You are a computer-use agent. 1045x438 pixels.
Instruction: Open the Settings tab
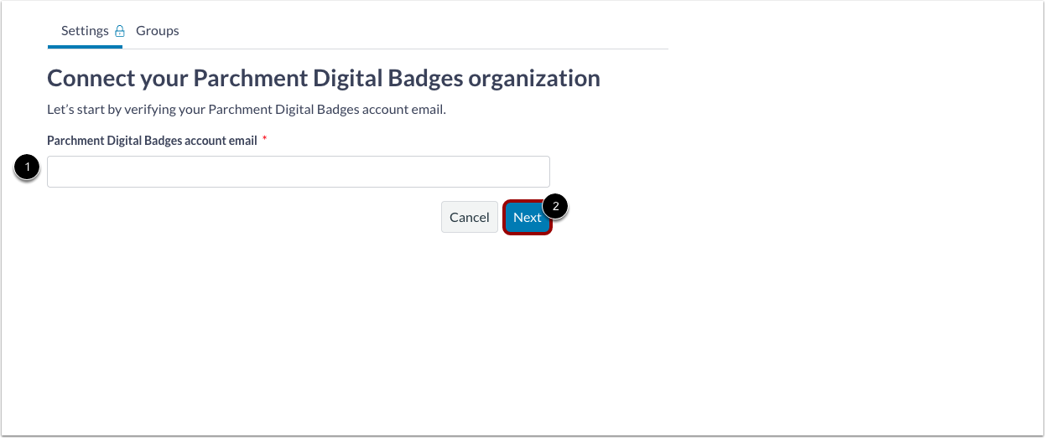(x=85, y=31)
